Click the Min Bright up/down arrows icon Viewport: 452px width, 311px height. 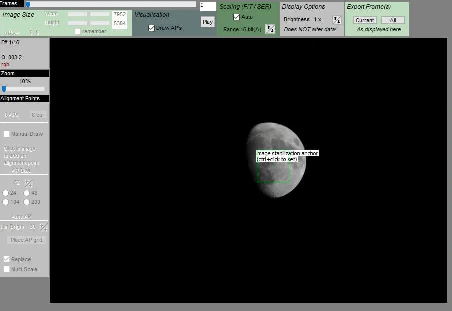(x=43, y=227)
